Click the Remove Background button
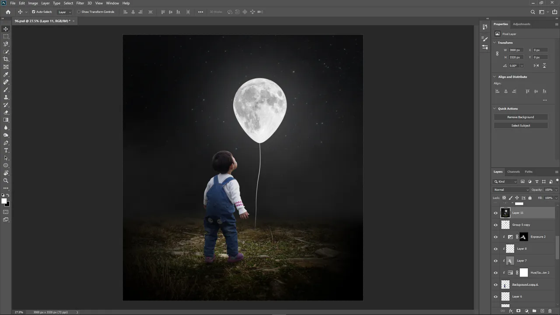The width and height of the screenshot is (560, 315). point(521,117)
